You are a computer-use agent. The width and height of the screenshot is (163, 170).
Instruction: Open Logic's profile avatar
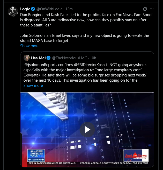13,11
